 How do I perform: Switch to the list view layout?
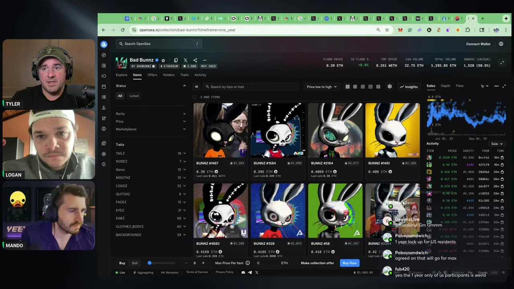click(370, 87)
